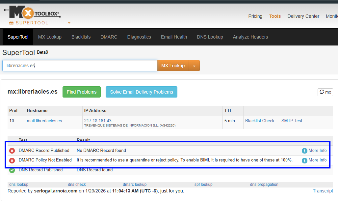Open the Email Health tab
338x202 pixels.
coord(174,37)
